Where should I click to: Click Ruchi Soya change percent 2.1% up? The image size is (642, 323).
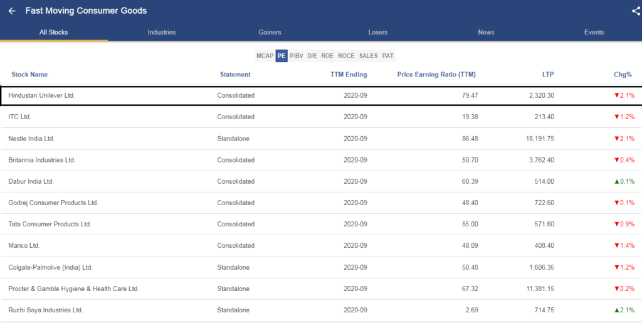pyautogui.click(x=624, y=310)
